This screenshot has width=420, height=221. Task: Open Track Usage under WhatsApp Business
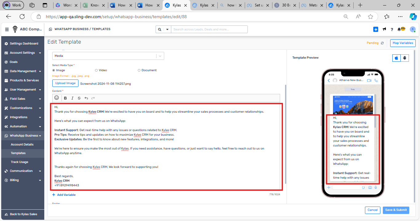[x=23, y=162]
